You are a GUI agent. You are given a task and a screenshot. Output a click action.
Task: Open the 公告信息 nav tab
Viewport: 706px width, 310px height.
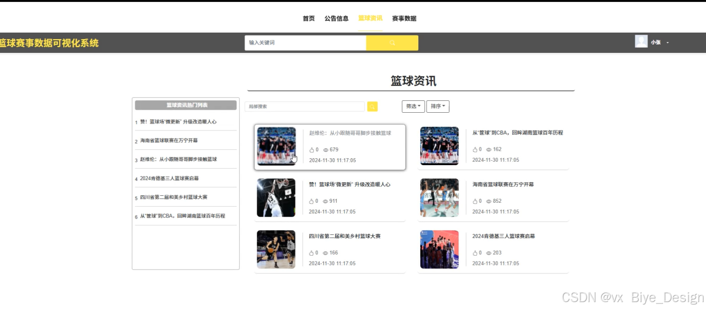coord(337,18)
